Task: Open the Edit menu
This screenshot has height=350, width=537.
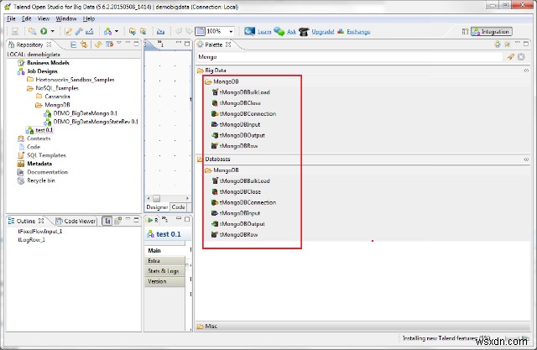Action: (26, 18)
